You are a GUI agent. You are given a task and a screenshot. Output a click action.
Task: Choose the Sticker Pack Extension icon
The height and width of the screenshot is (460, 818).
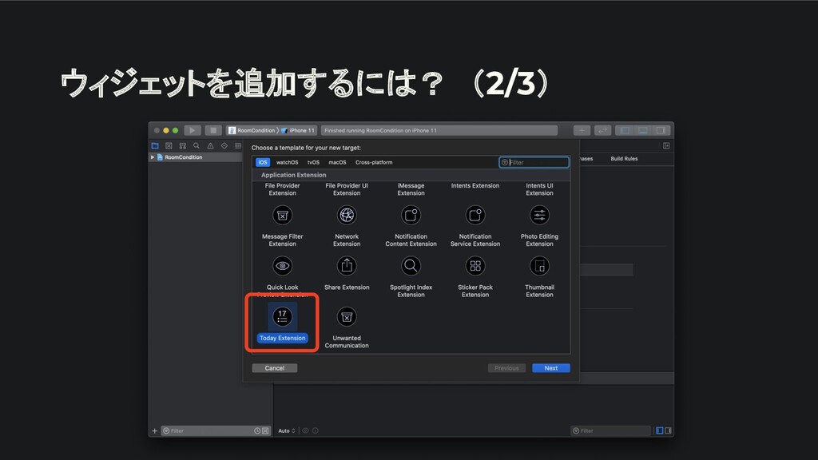pos(475,266)
